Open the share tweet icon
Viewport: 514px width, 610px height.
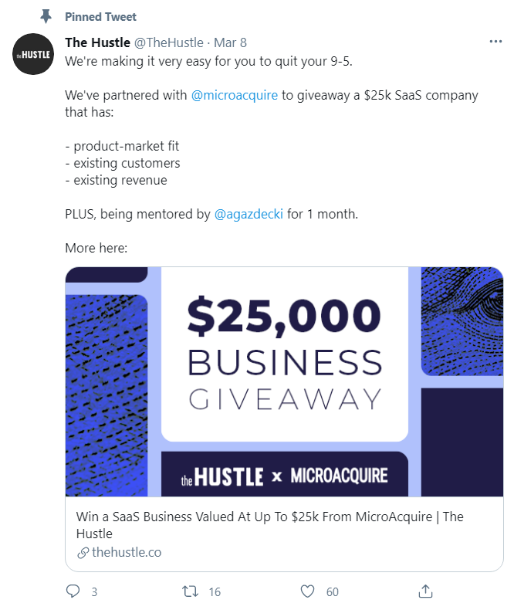click(425, 591)
